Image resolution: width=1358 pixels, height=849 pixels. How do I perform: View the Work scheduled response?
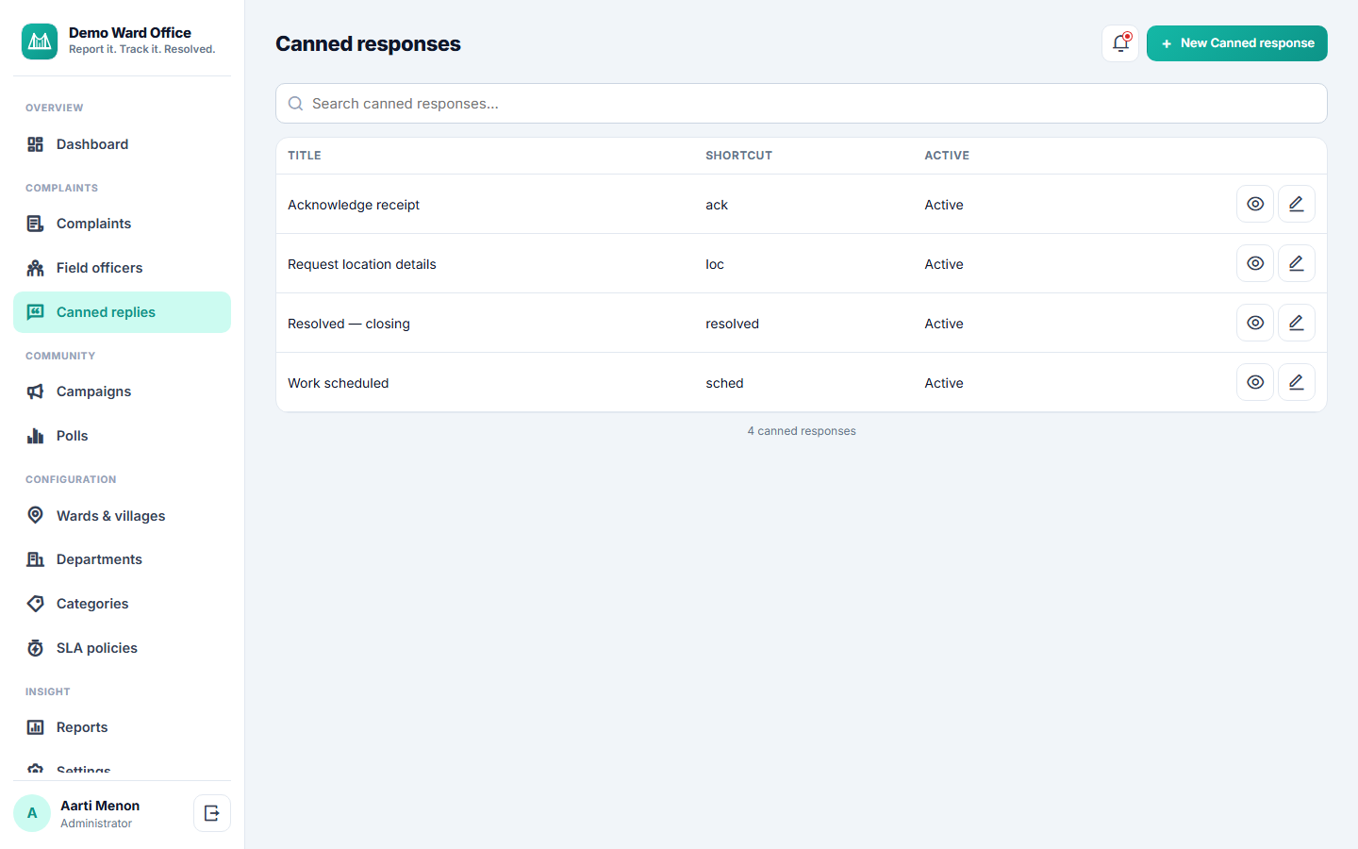click(x=1255, y=382)
